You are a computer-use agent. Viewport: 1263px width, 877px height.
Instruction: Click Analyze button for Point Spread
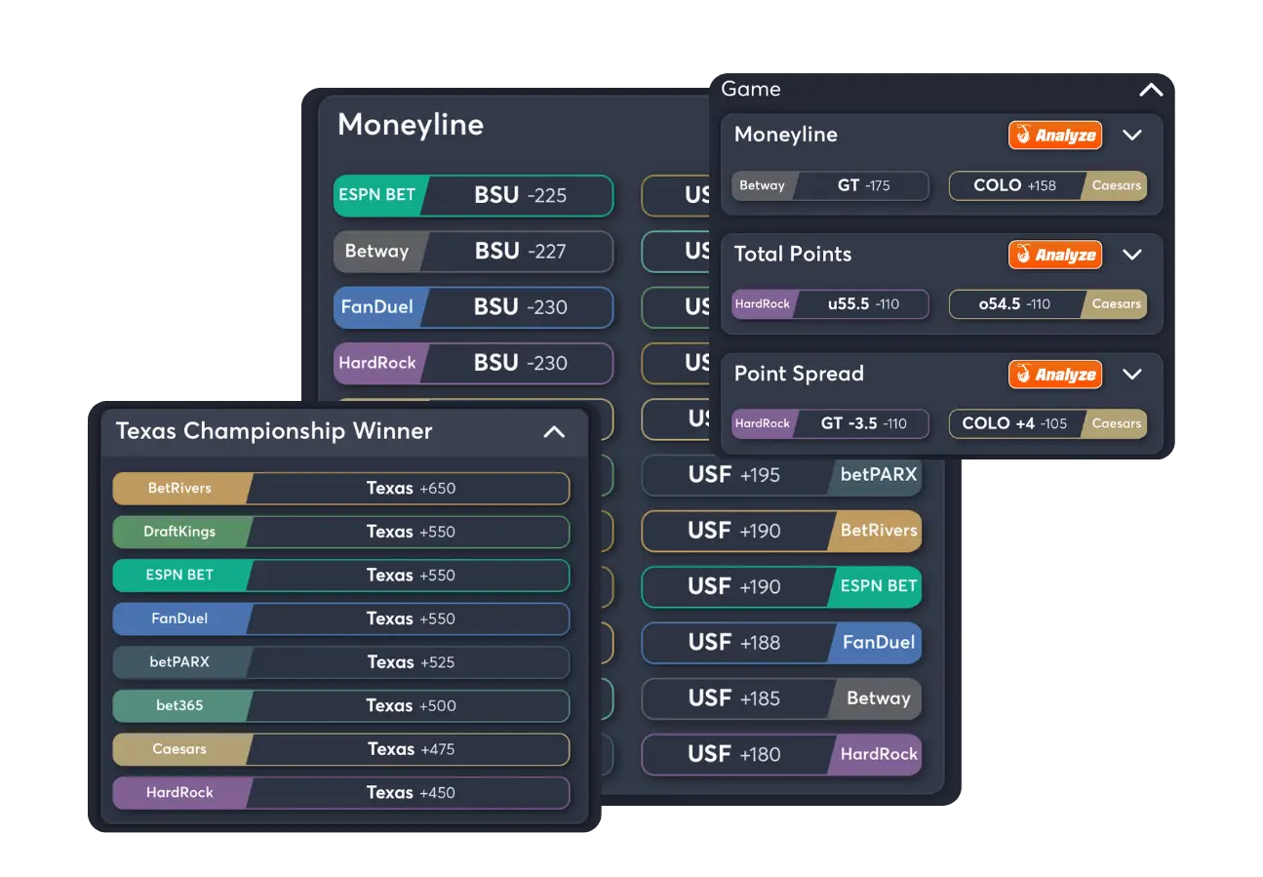[1055, 375]
